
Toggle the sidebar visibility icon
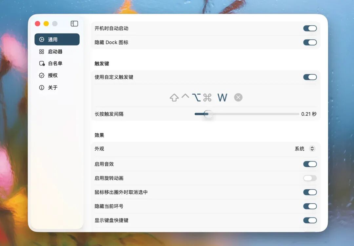74,24
